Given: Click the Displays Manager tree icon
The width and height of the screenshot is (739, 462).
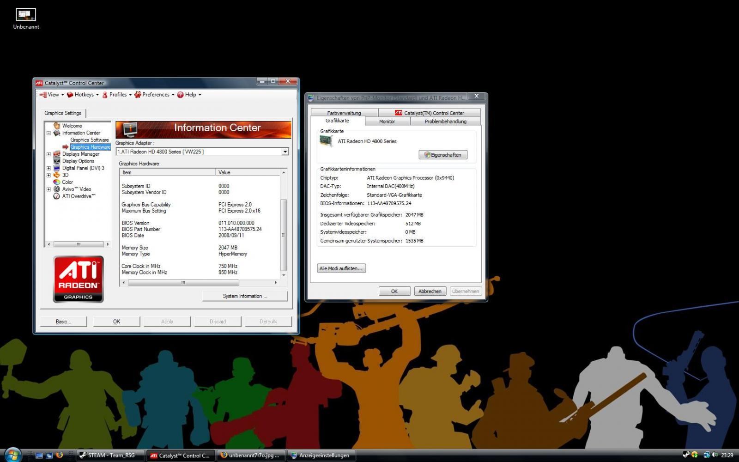Looking at the screenshot, I should [57, 154].
